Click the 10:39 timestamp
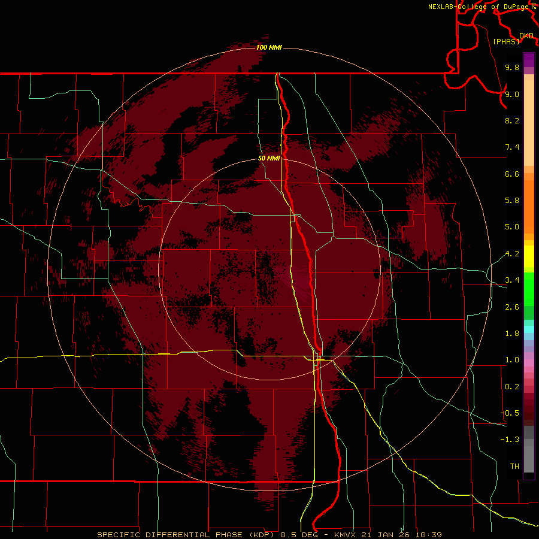 [428, 535]
